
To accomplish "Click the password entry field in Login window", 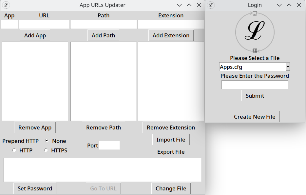I will 255,85.
